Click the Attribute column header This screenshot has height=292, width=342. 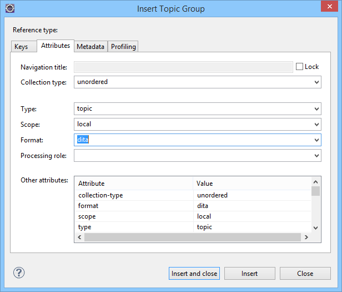133,184
